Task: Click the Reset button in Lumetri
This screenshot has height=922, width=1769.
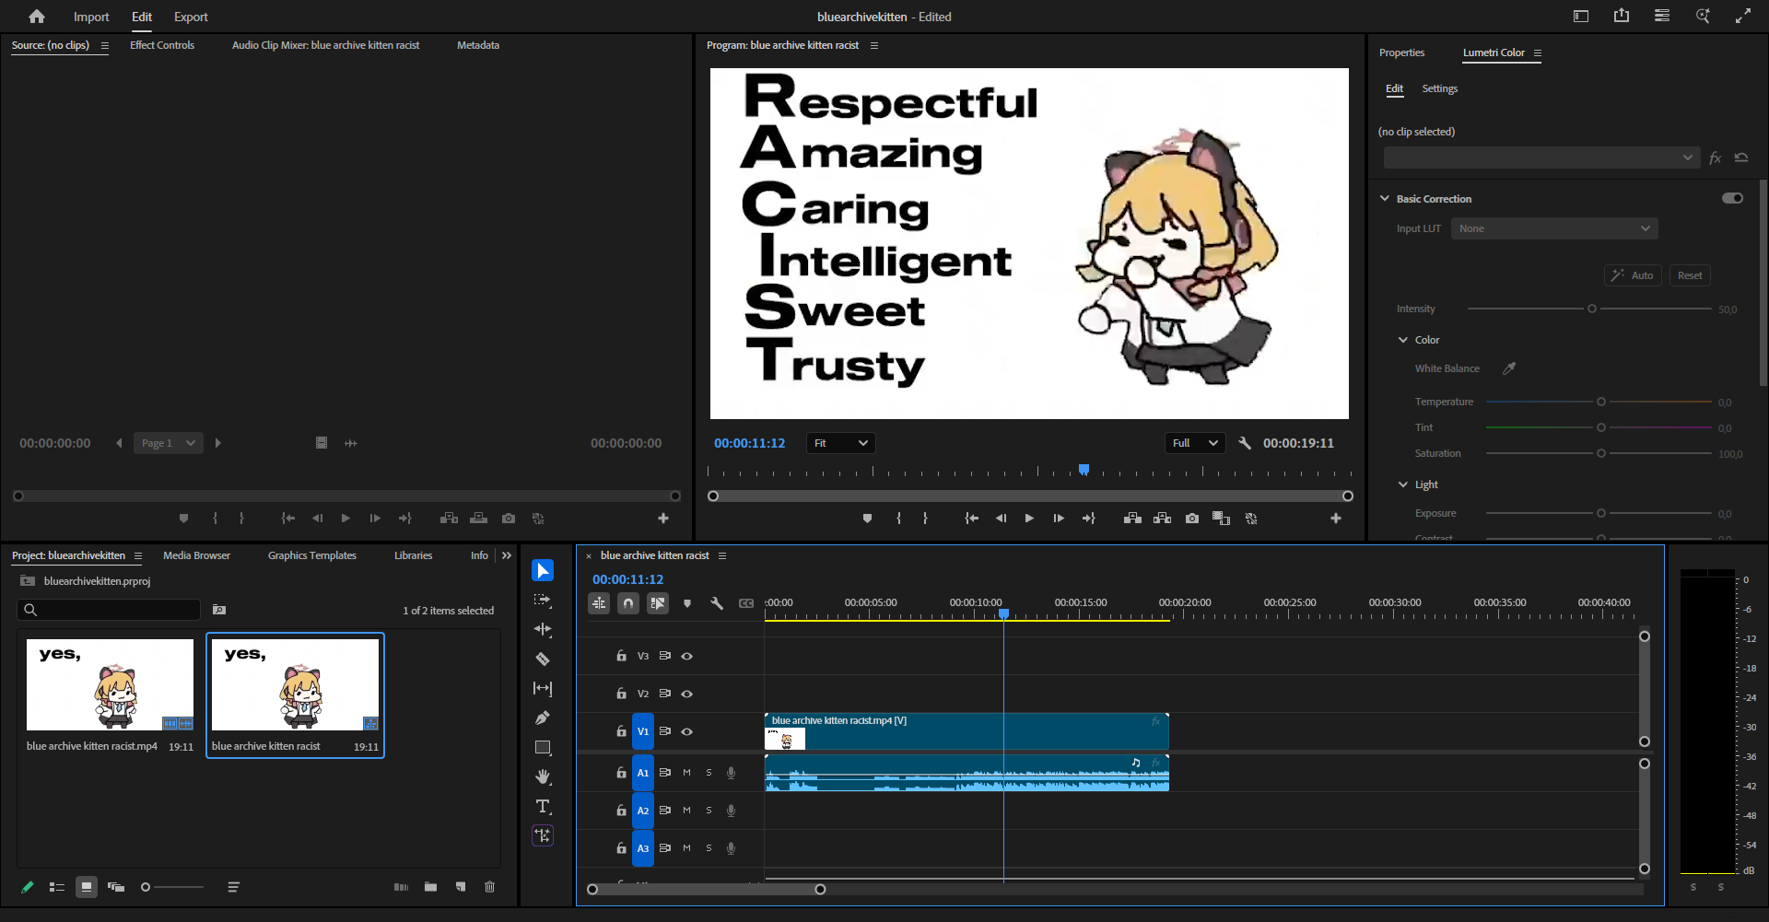Action: (x=1690, y=275)
